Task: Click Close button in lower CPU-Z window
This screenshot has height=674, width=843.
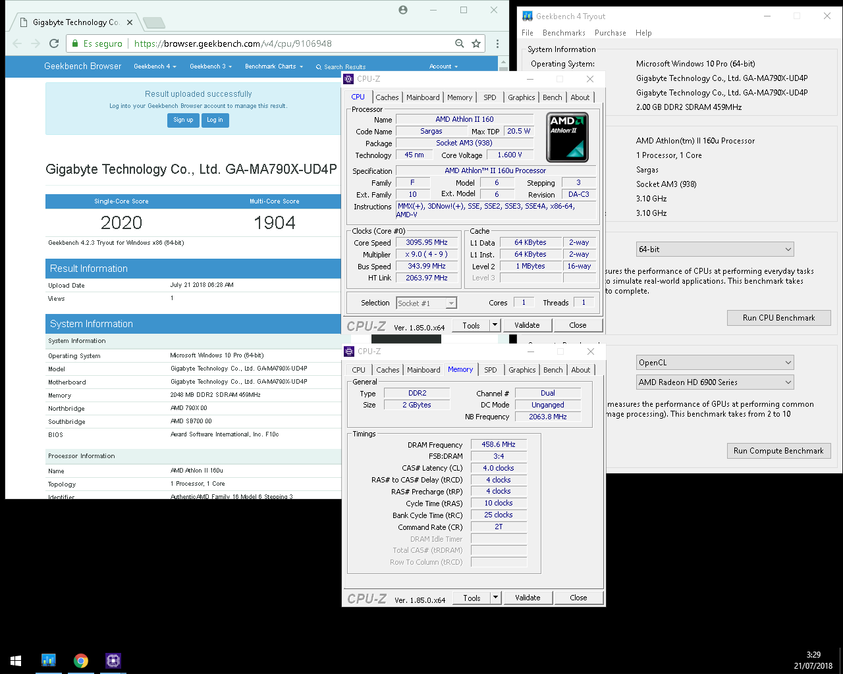Action: point(578,598)
